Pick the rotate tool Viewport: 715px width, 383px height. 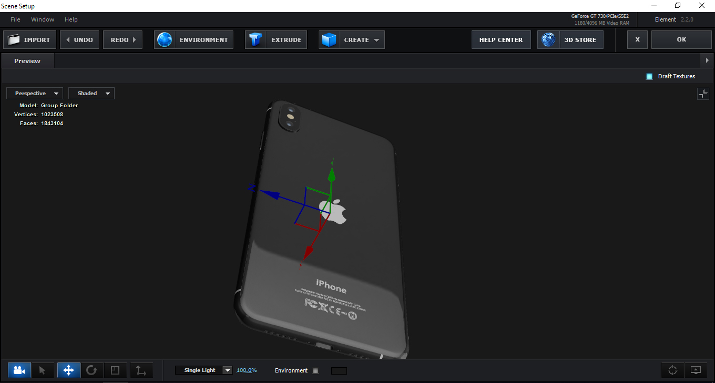91,370
